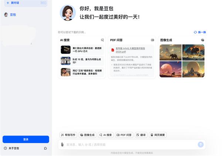Image resolution: width=222 pixels, height=156 pixels.
Task: Click the 图像生成 card picture icon
Action: tap(203, 40)
